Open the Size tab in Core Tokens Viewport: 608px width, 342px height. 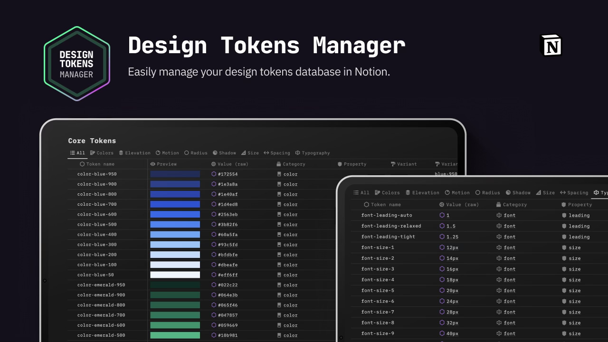click(250, 153)
